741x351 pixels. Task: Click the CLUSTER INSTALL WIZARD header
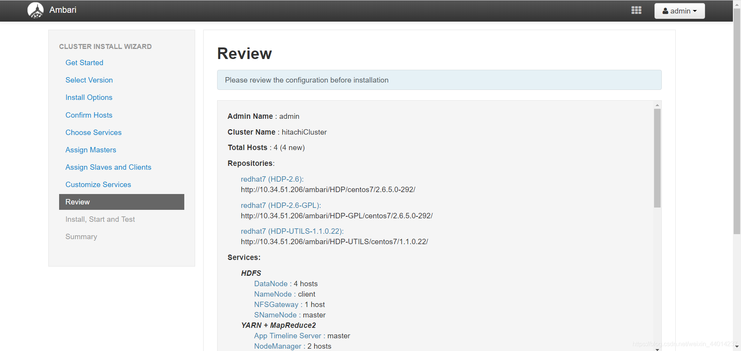click(105, 46)
